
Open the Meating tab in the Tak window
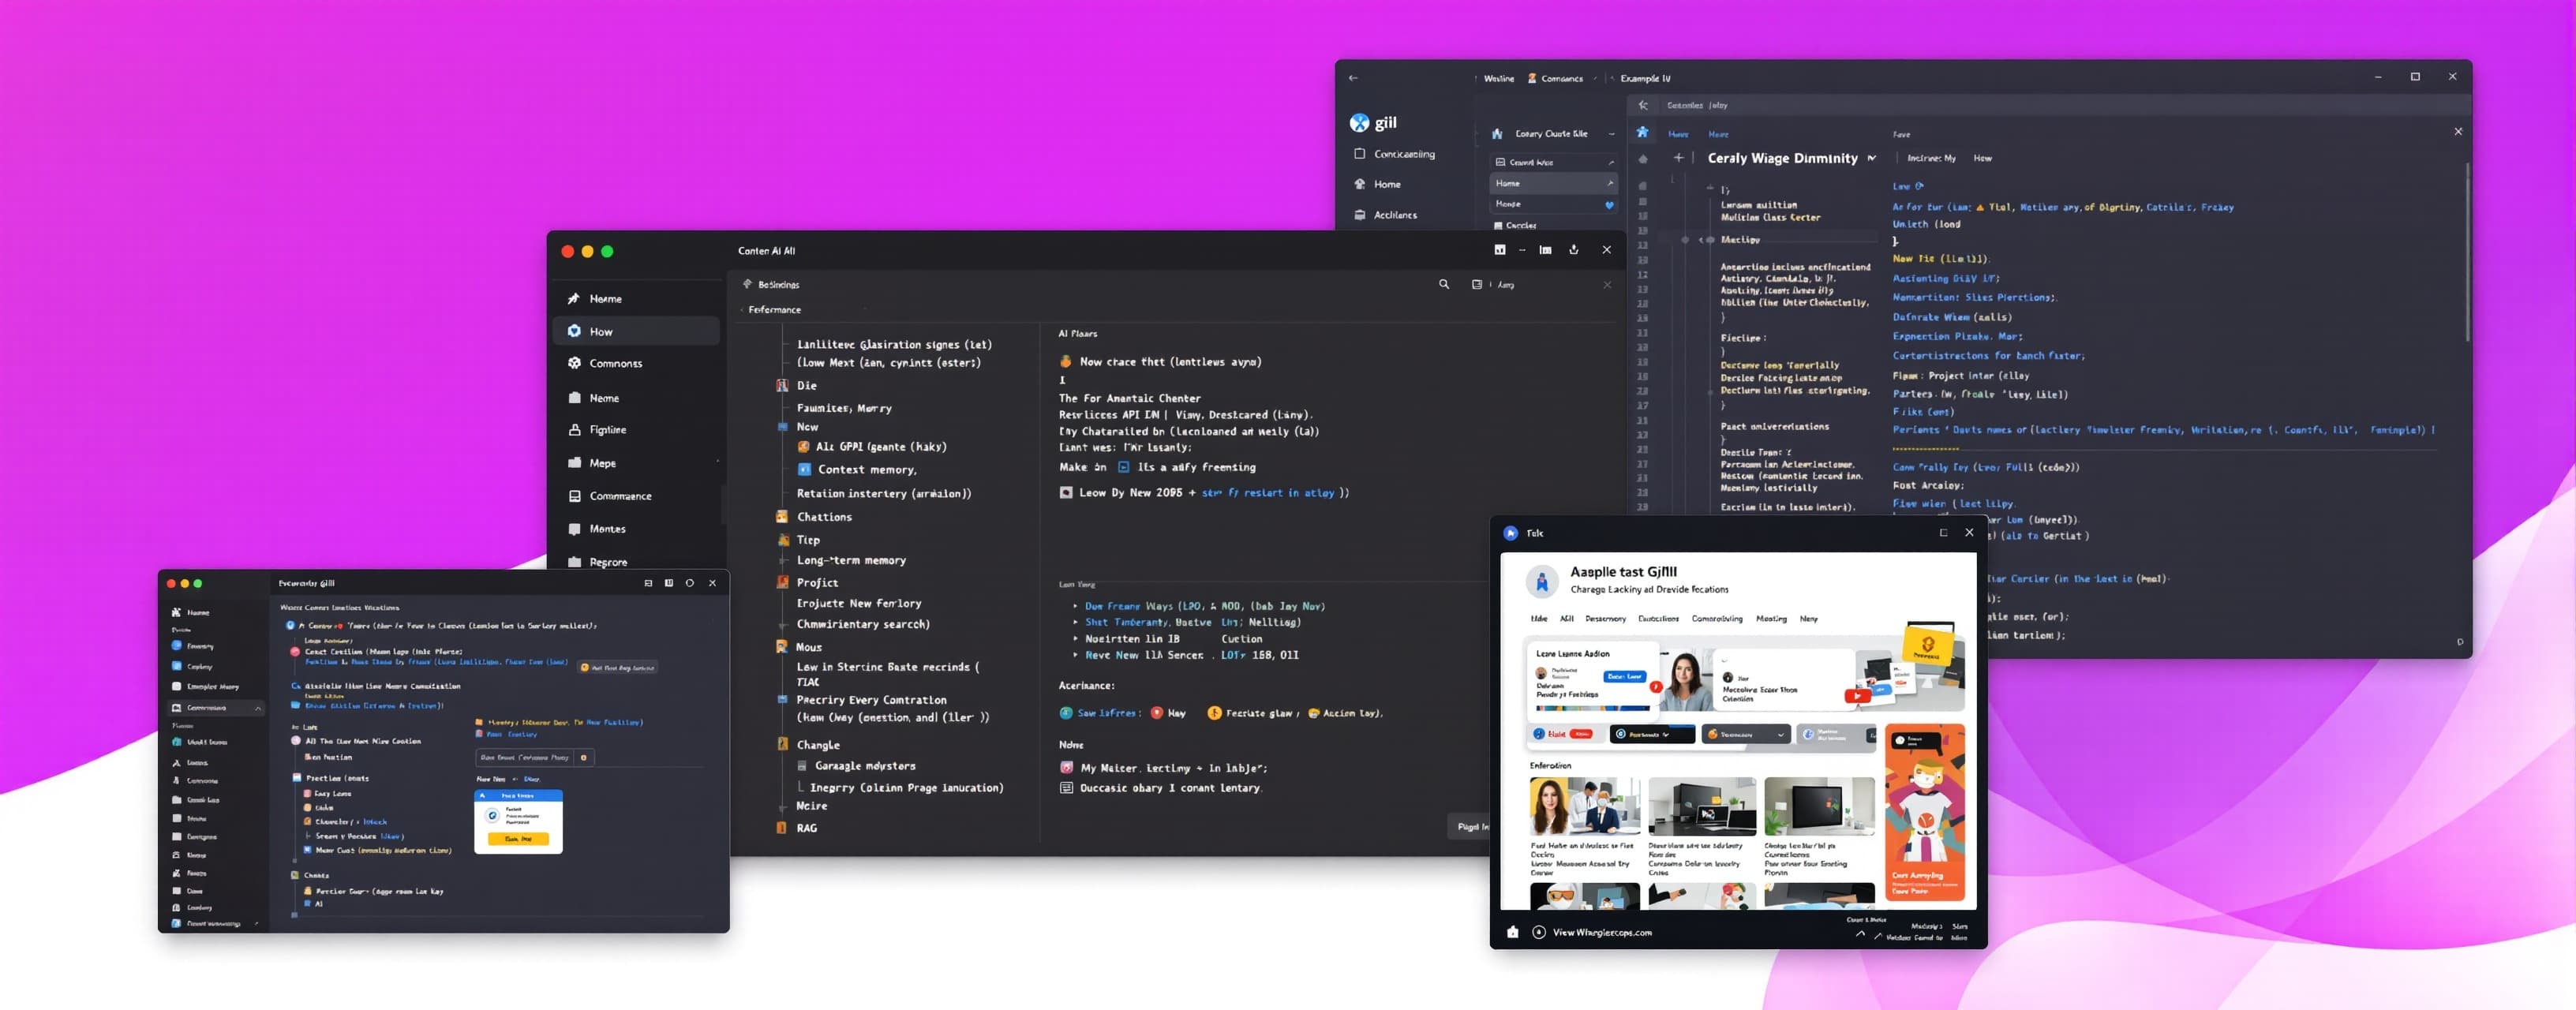[x=1771, y=619]
